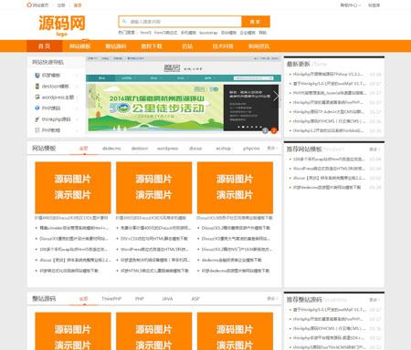Click the wordpress主题 icon in sidebar
The image size is (411, 350).
tap(37, 97)
